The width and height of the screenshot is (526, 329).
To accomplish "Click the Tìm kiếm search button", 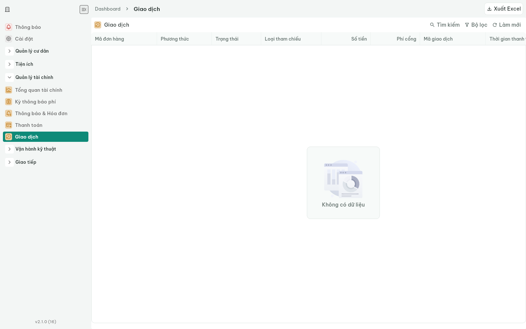I will pyautogui.click(x=445, y=25).
